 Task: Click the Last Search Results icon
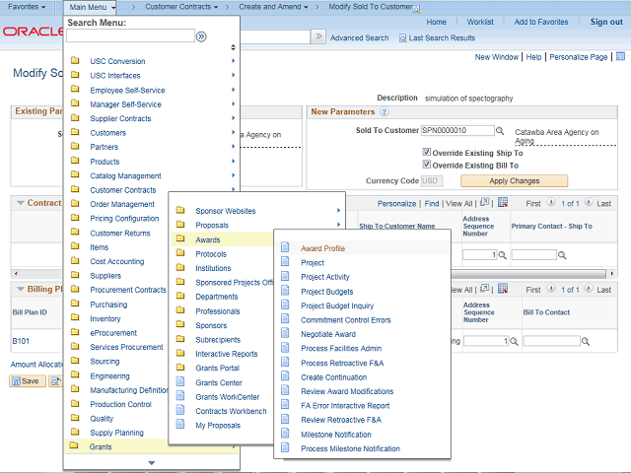[x=402, y=38]
